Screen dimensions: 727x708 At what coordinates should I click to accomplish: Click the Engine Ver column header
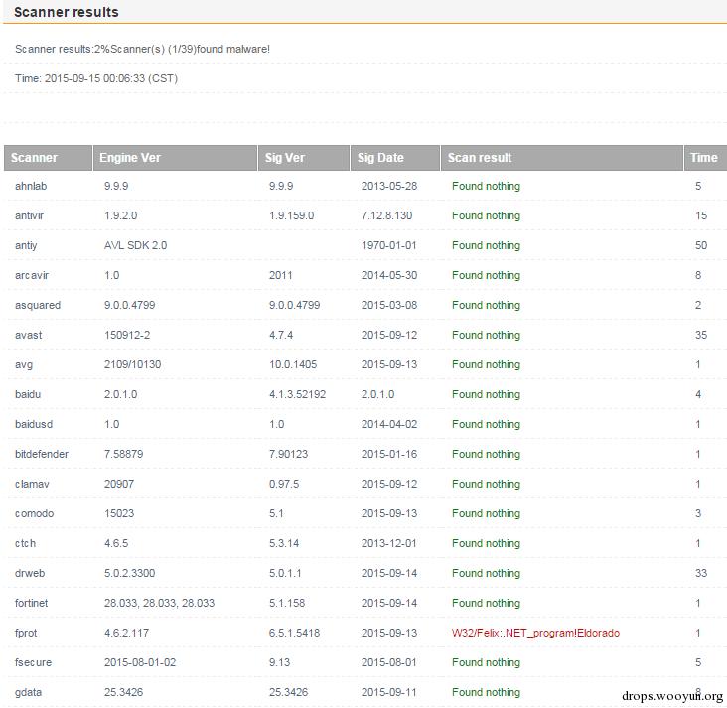coord(130,157)
